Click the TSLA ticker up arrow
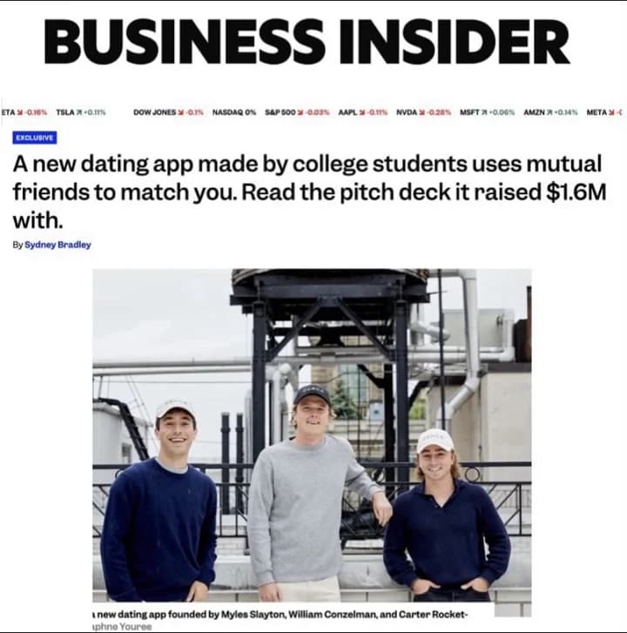Viewport: 627px width, 633px height. pos(80,112)
